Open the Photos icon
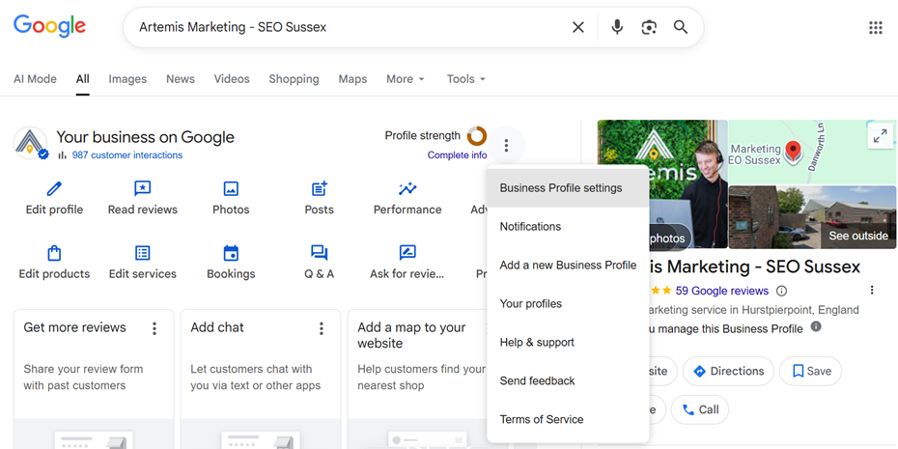898x449 pixels. click(x=231, y=189)
